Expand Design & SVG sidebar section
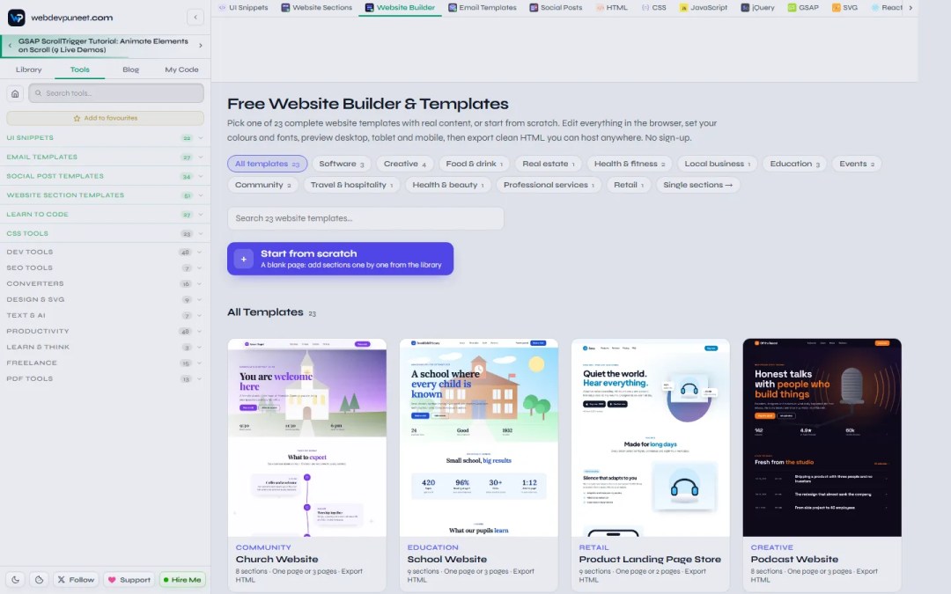 click(x=105, y=299)
